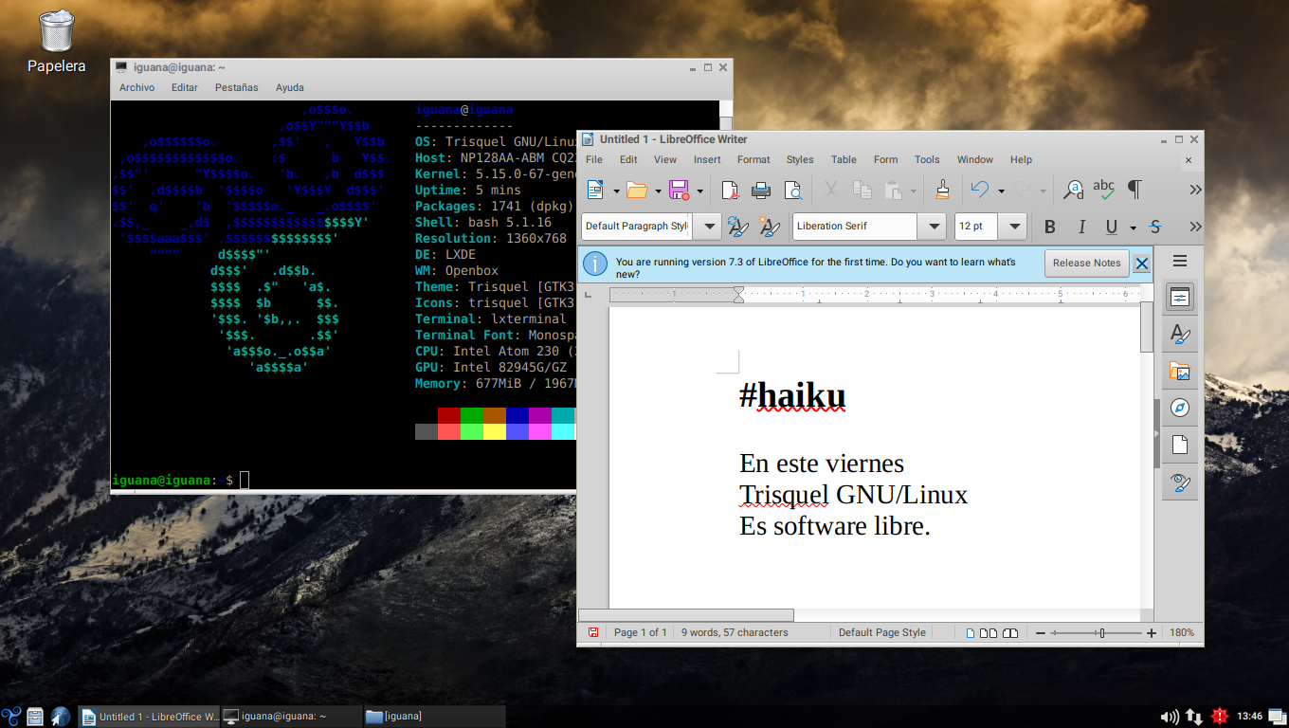Open the Format menu in Writer

tap(753, 159)
